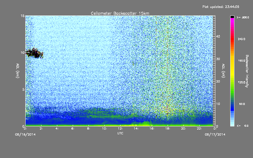
Task: Pick the black swatch atop the colorbar
Action: (232, 17)
